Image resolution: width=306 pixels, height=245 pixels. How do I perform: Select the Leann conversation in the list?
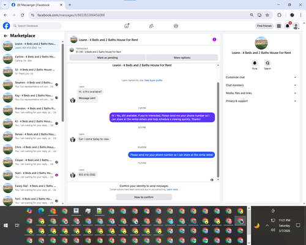pyautogui.click(x=31, y=46)
